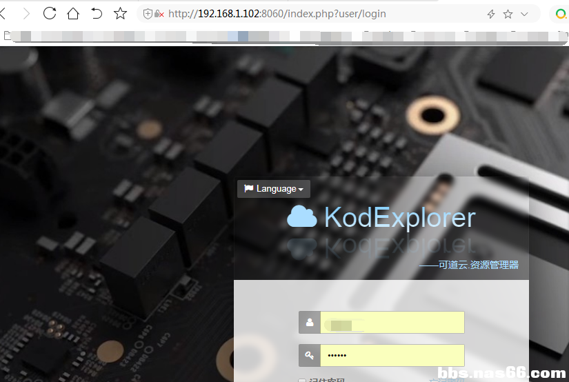This screenshot has width=569, height=382.
Task: Click the undo/restore closed page arrow
Action: point(97,14)
